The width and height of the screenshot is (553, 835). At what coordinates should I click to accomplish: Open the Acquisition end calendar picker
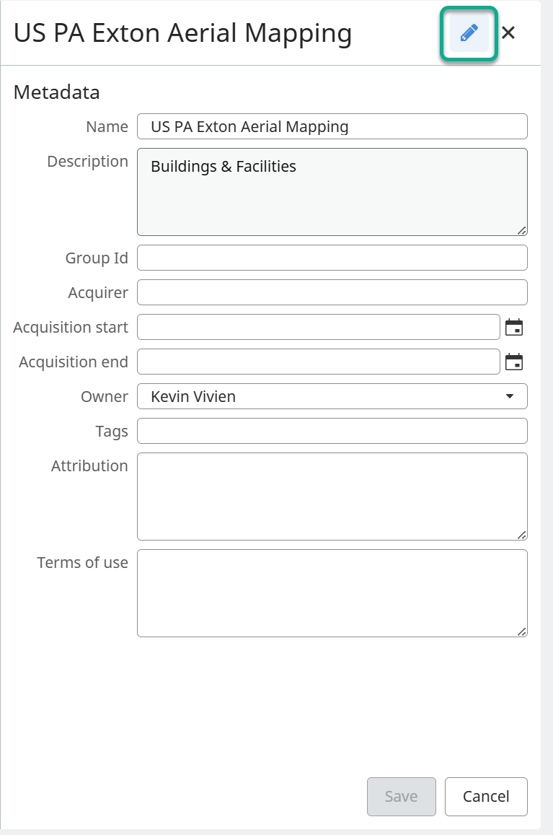(x=514, y=362)
